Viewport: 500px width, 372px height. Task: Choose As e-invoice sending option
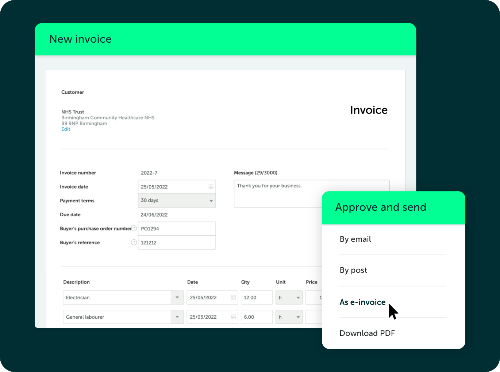362,302
